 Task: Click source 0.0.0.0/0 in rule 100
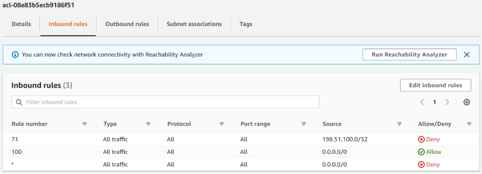click(335, 152)
